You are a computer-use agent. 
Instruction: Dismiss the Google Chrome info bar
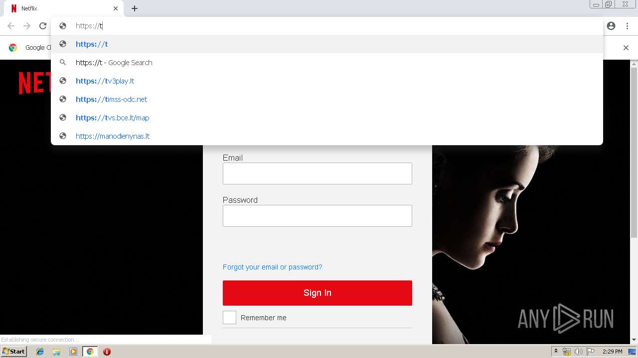pos(626,48)
